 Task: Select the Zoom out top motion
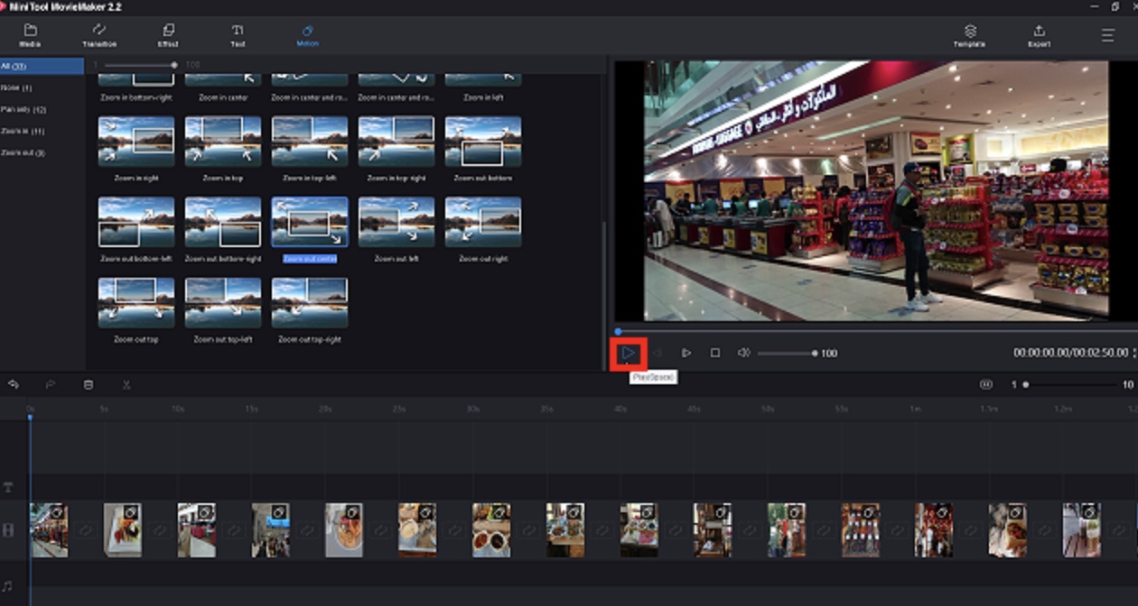(x=136, y=303)
